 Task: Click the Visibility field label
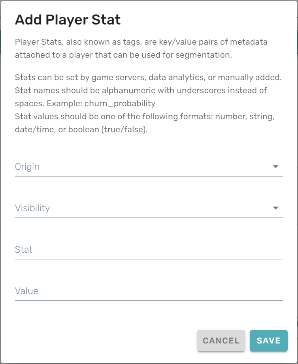32,208
